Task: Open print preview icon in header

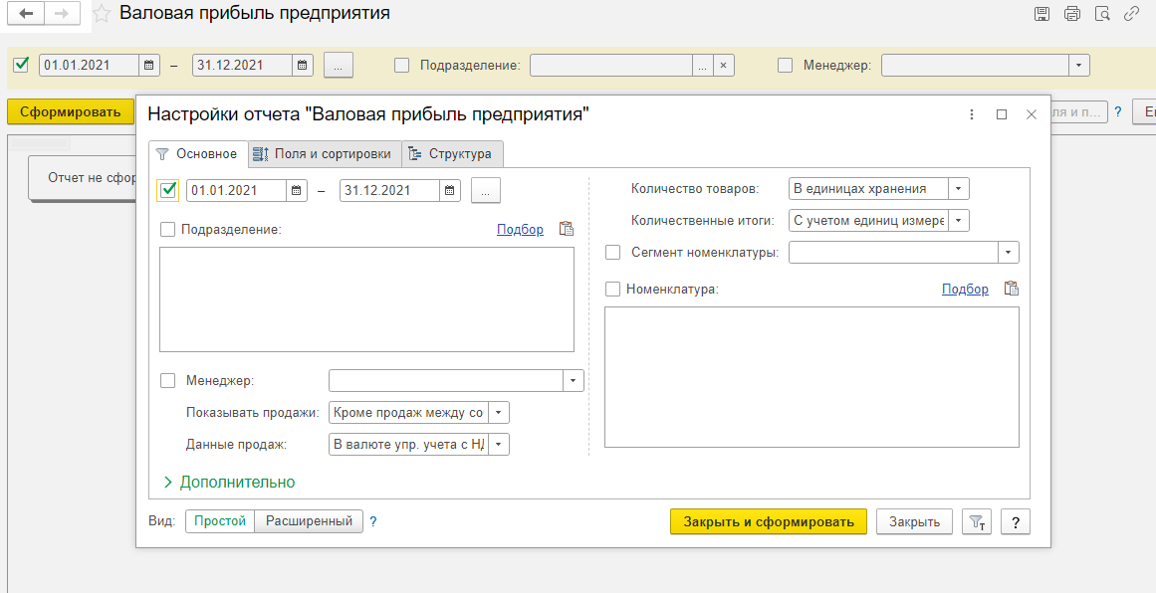Action: tap(1101, 14)
